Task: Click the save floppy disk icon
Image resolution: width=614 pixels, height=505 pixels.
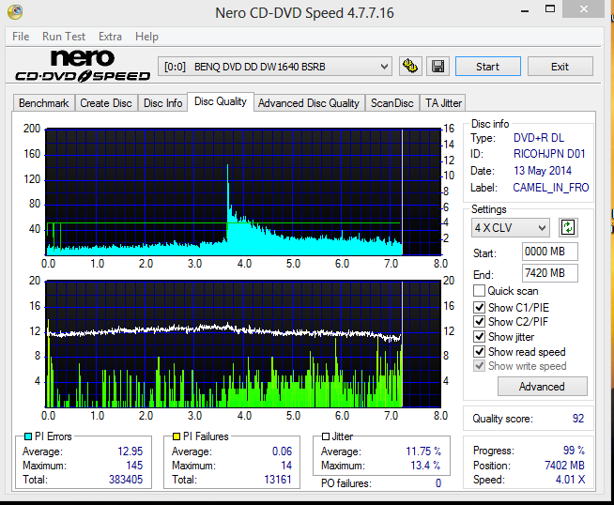Action: [437, 66]
